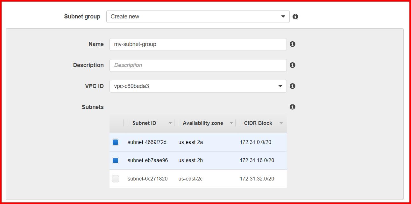
Task: Click inside the Description field
Action: click(197, 65)
